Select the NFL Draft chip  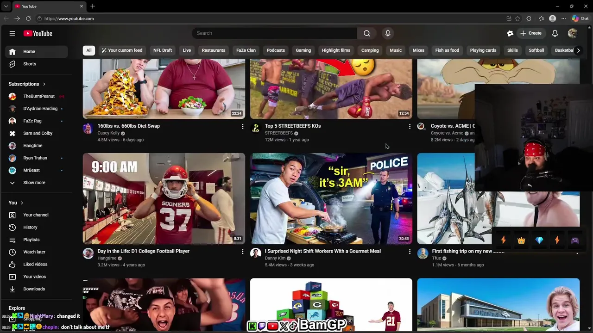[163, 50]
